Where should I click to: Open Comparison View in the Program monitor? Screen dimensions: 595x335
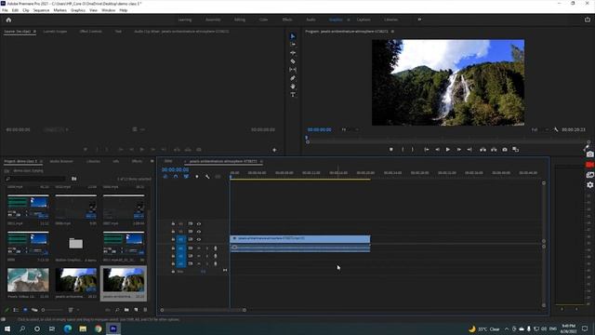tap(515, 150)
